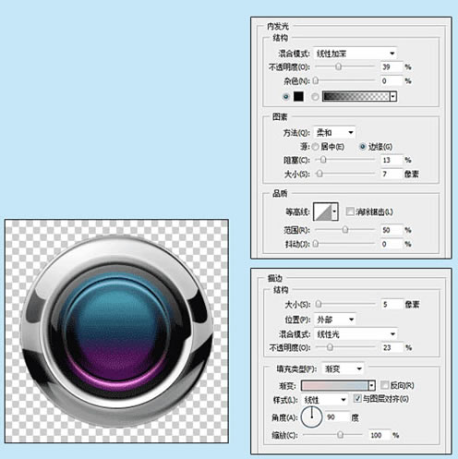Tick the Reverse gradient checkbox

click(x=384, y=385)
